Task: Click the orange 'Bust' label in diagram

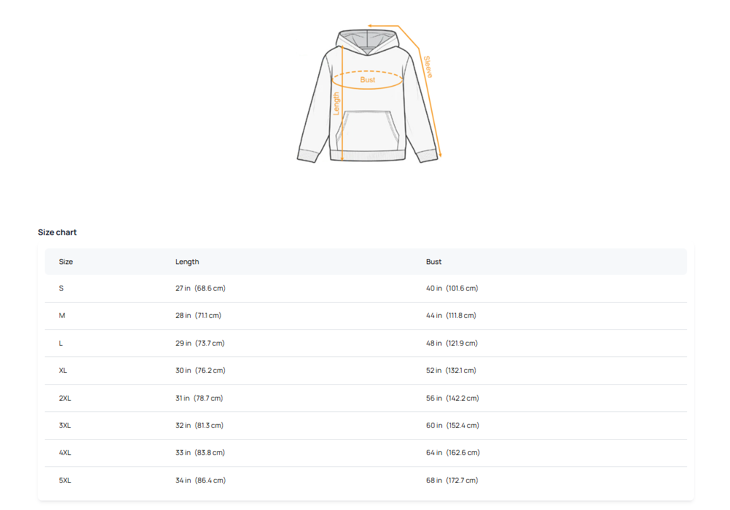Action: [x=368, y=80]
